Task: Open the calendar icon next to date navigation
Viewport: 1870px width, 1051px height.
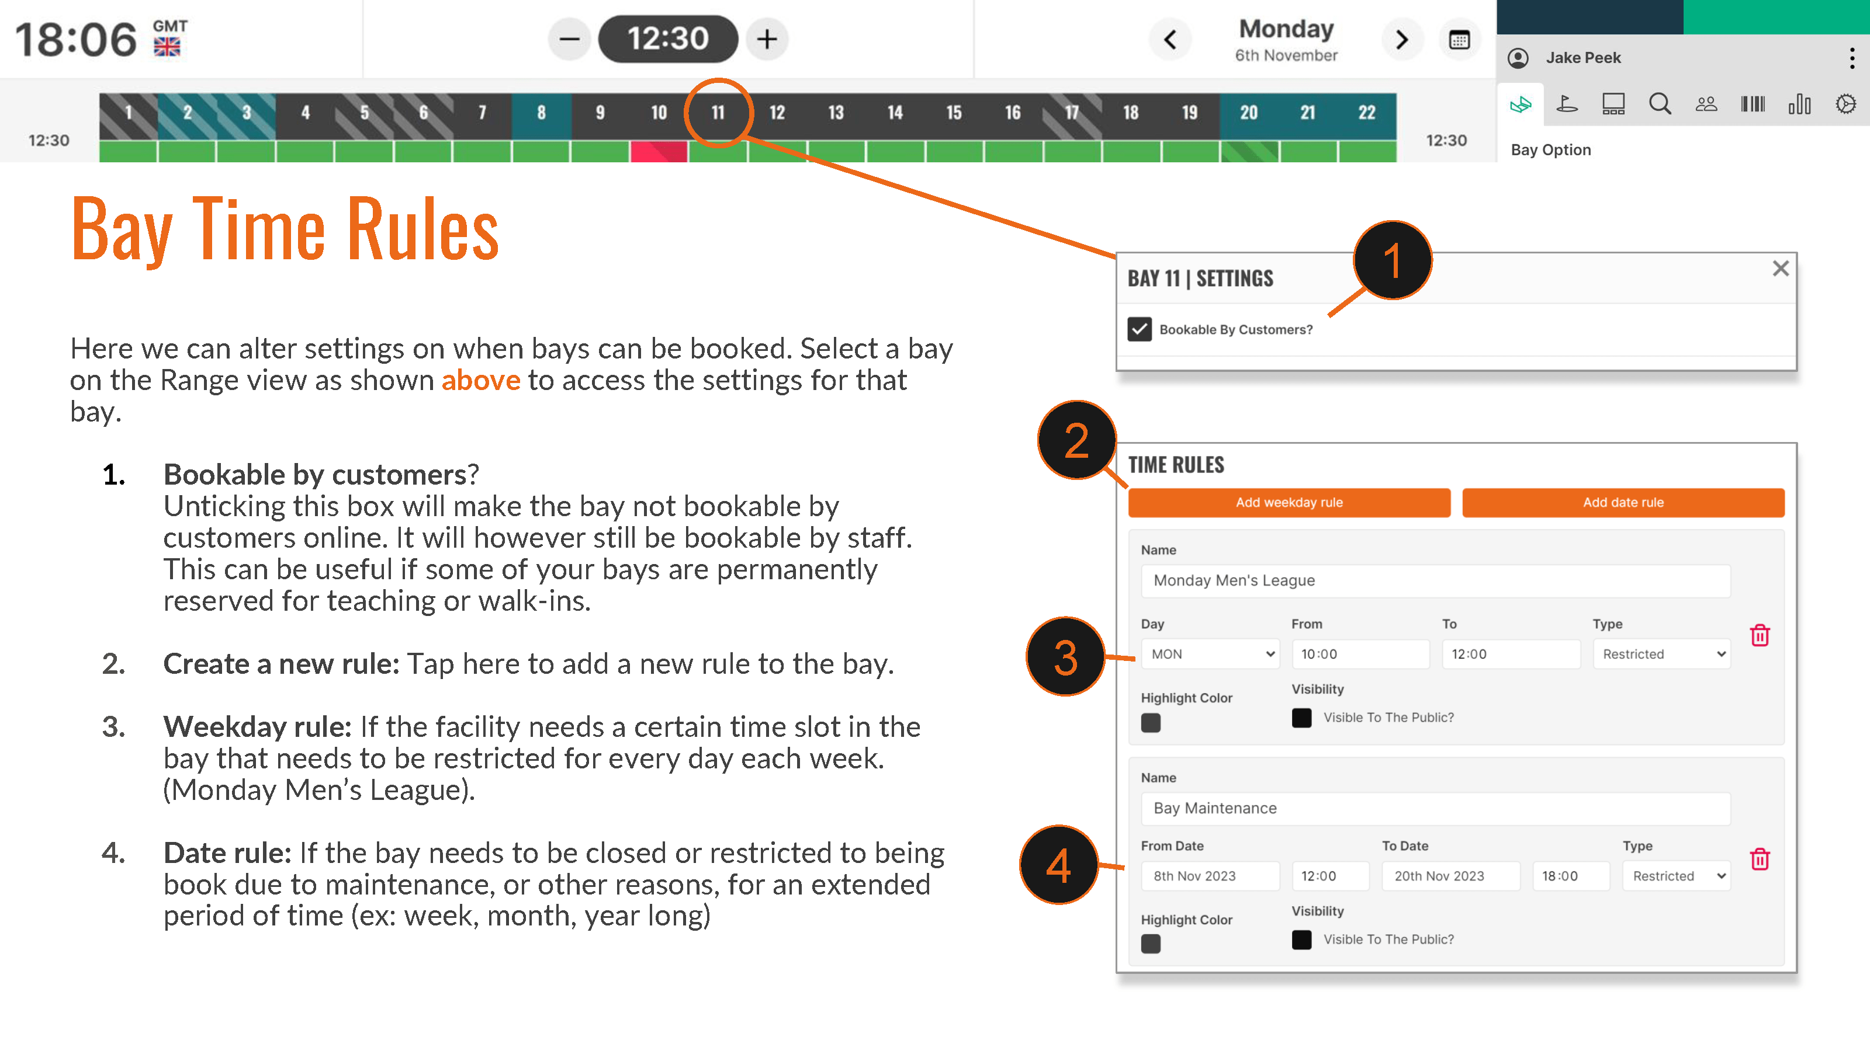Action: [1459, 39]
